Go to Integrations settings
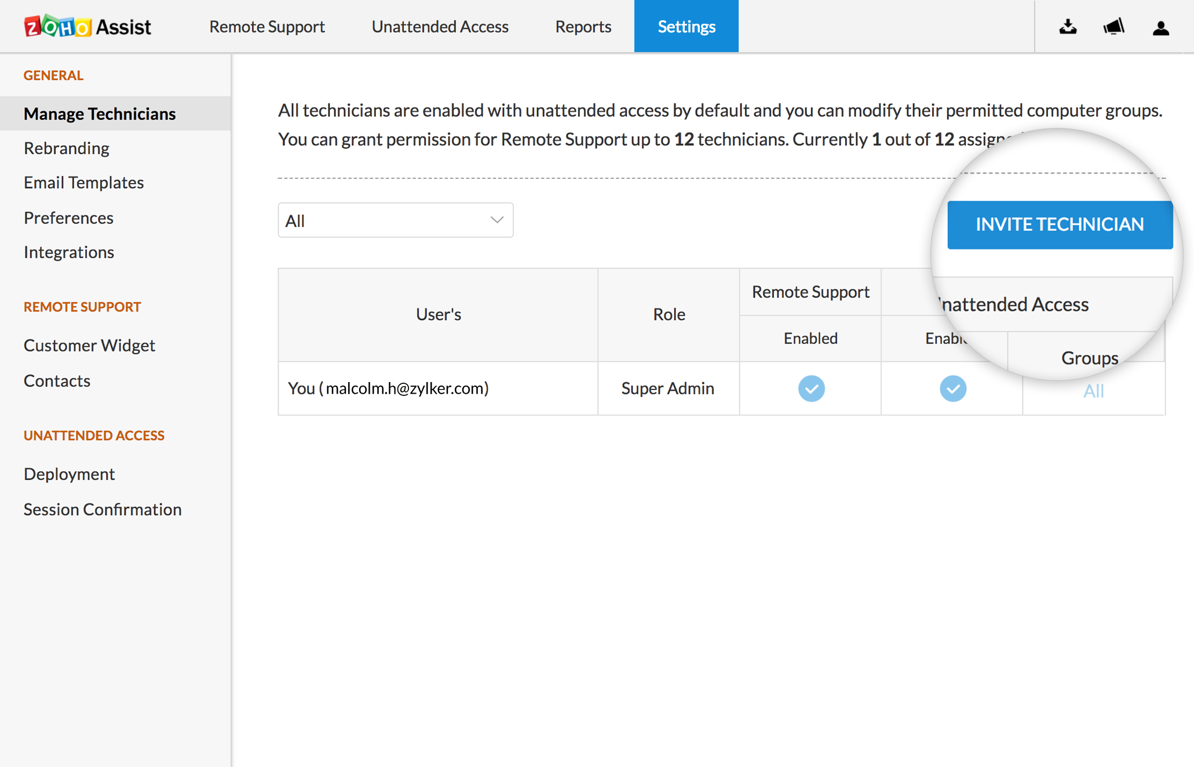Image resolution: width=1194 pixels, height=767 pixels. pyautogui.click(x=69, y=252)
